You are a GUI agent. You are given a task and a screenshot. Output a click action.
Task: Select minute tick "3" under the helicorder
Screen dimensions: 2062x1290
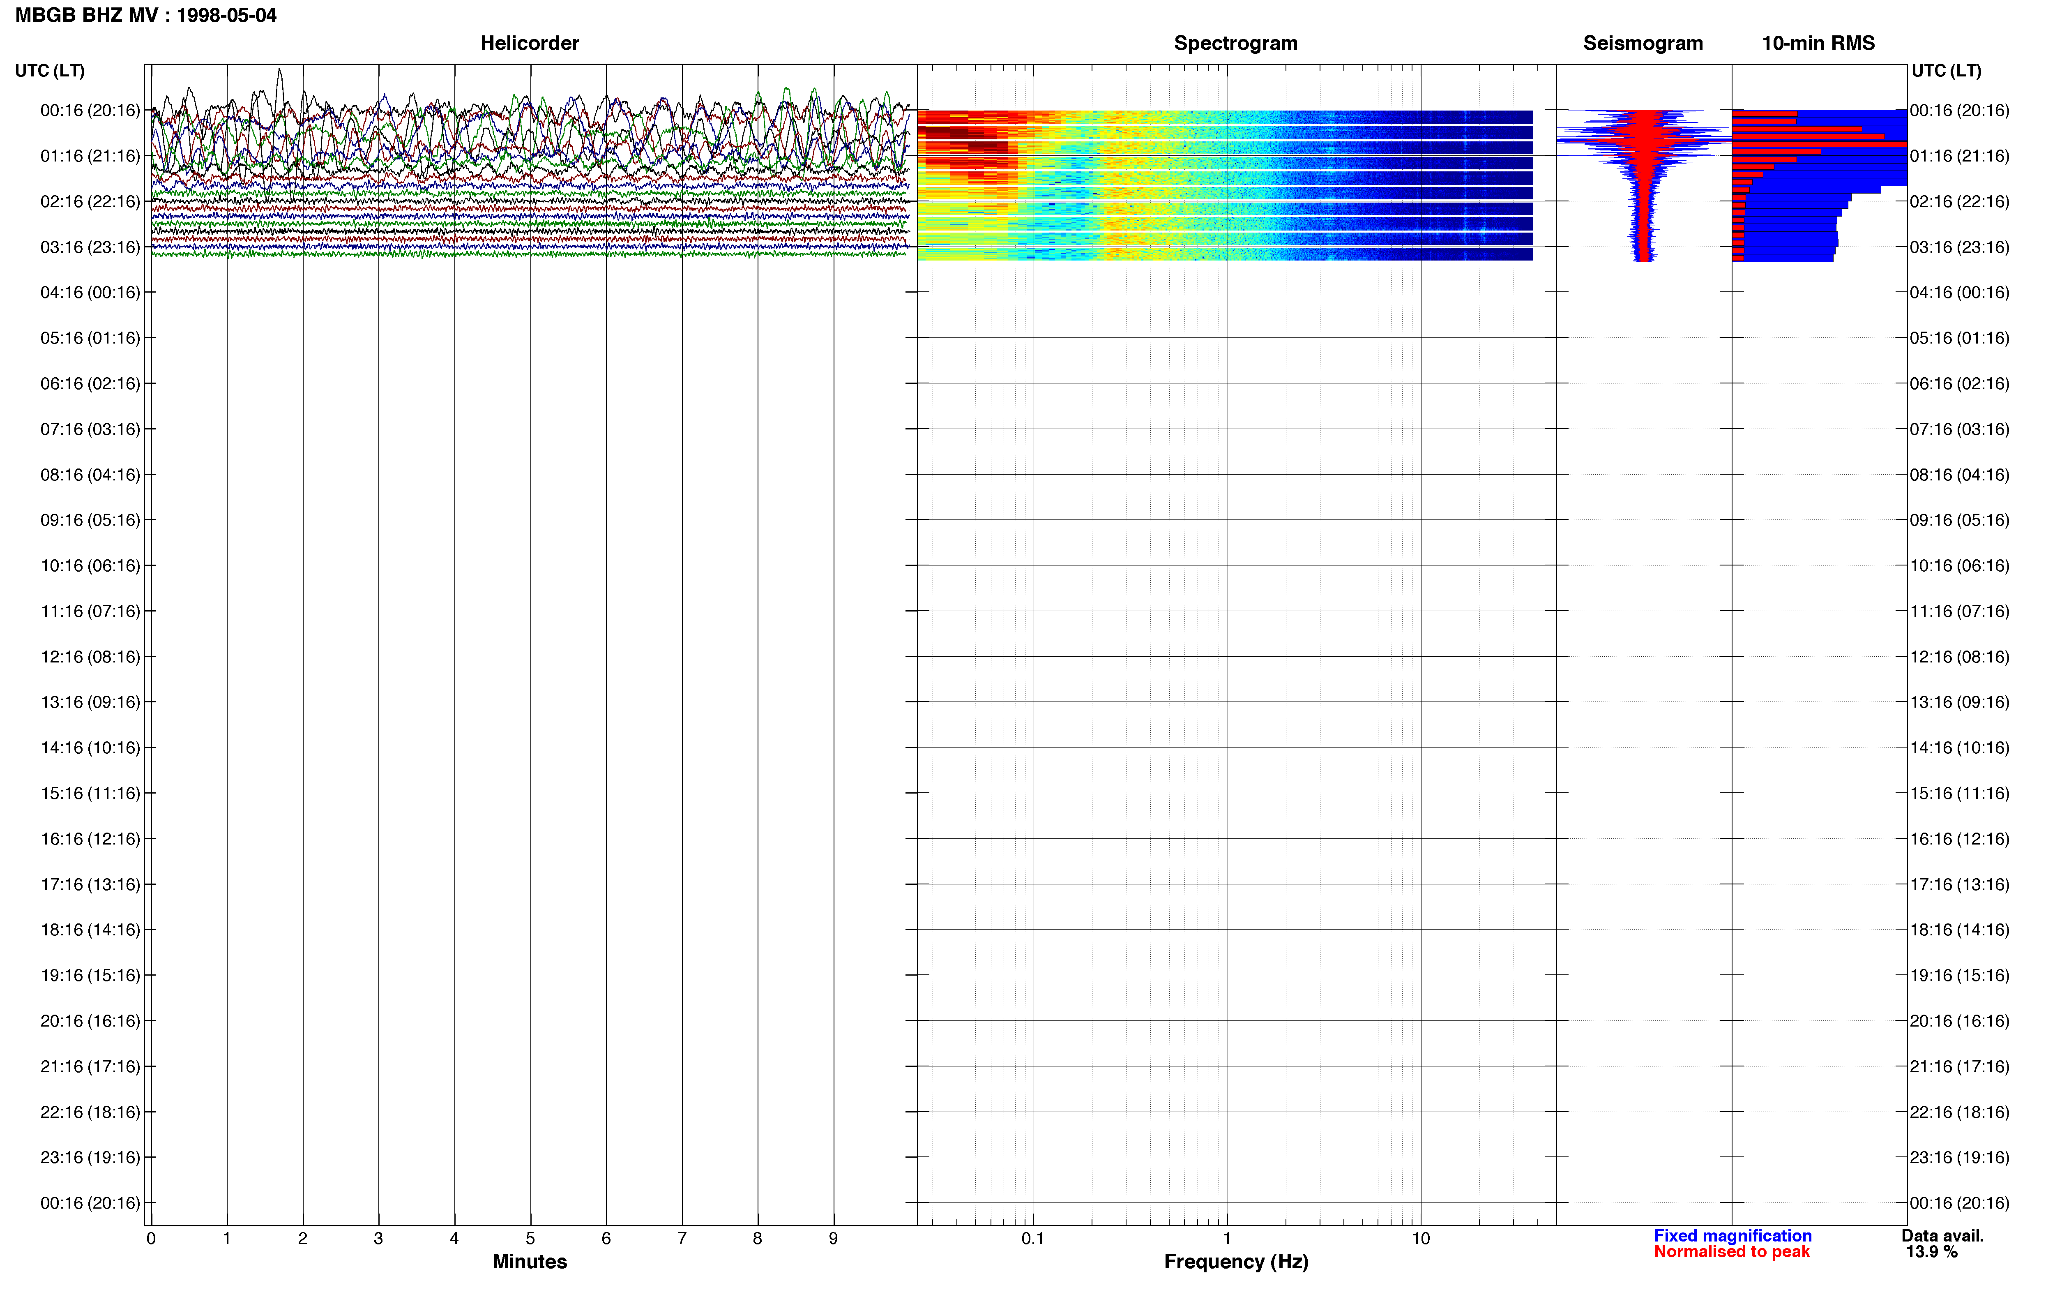point(379,1239)
